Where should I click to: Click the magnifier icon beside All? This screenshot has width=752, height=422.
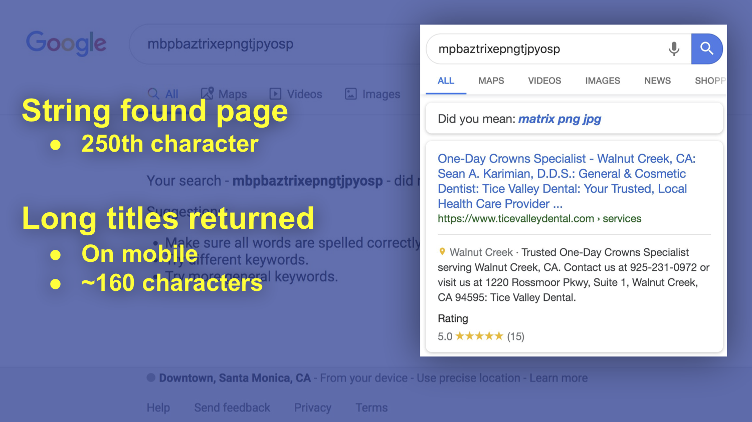click(153, 94)
